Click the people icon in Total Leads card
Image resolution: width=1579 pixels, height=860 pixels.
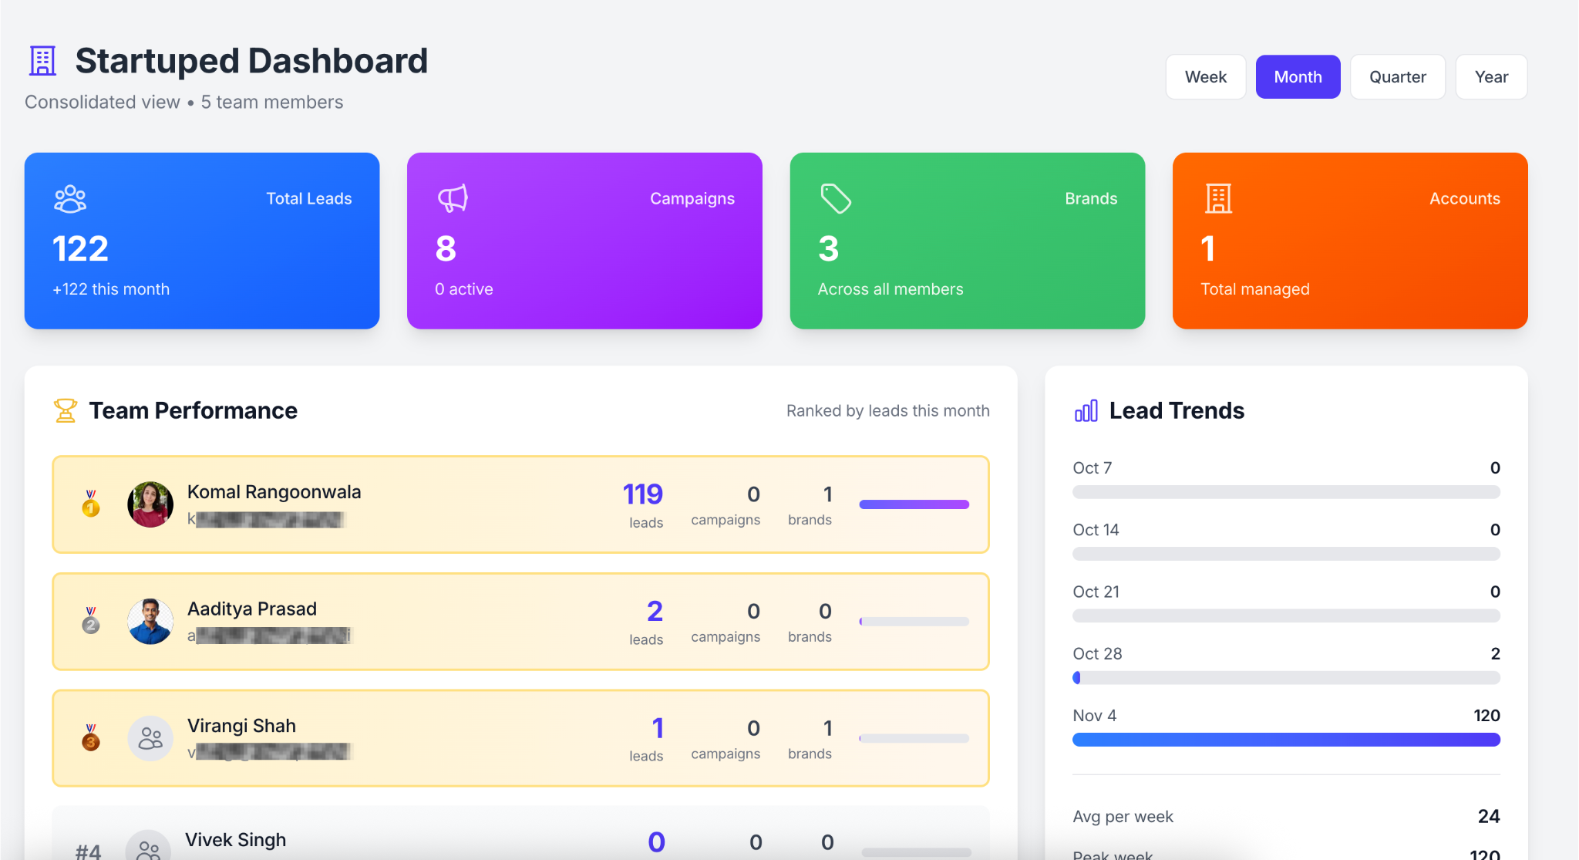coord(70,199)
